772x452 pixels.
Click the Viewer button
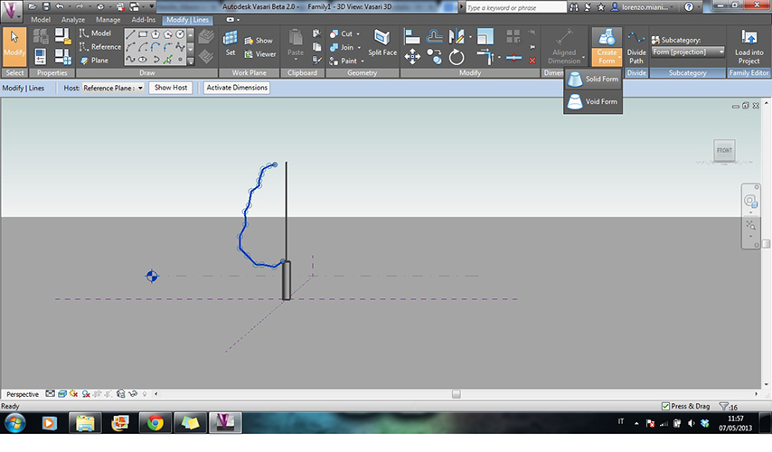tap(260, 54)
